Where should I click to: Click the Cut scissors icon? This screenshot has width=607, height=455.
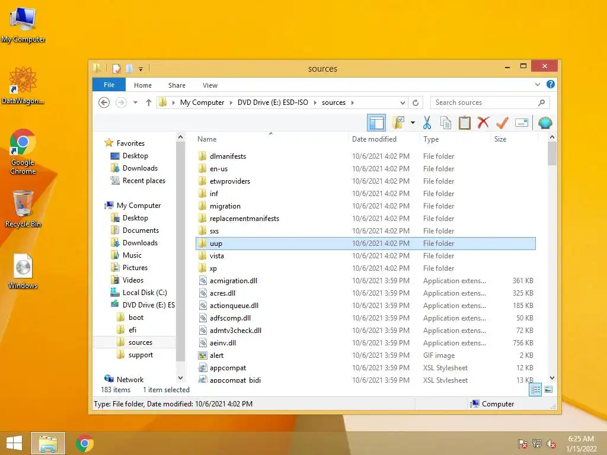tap(427, 123)
